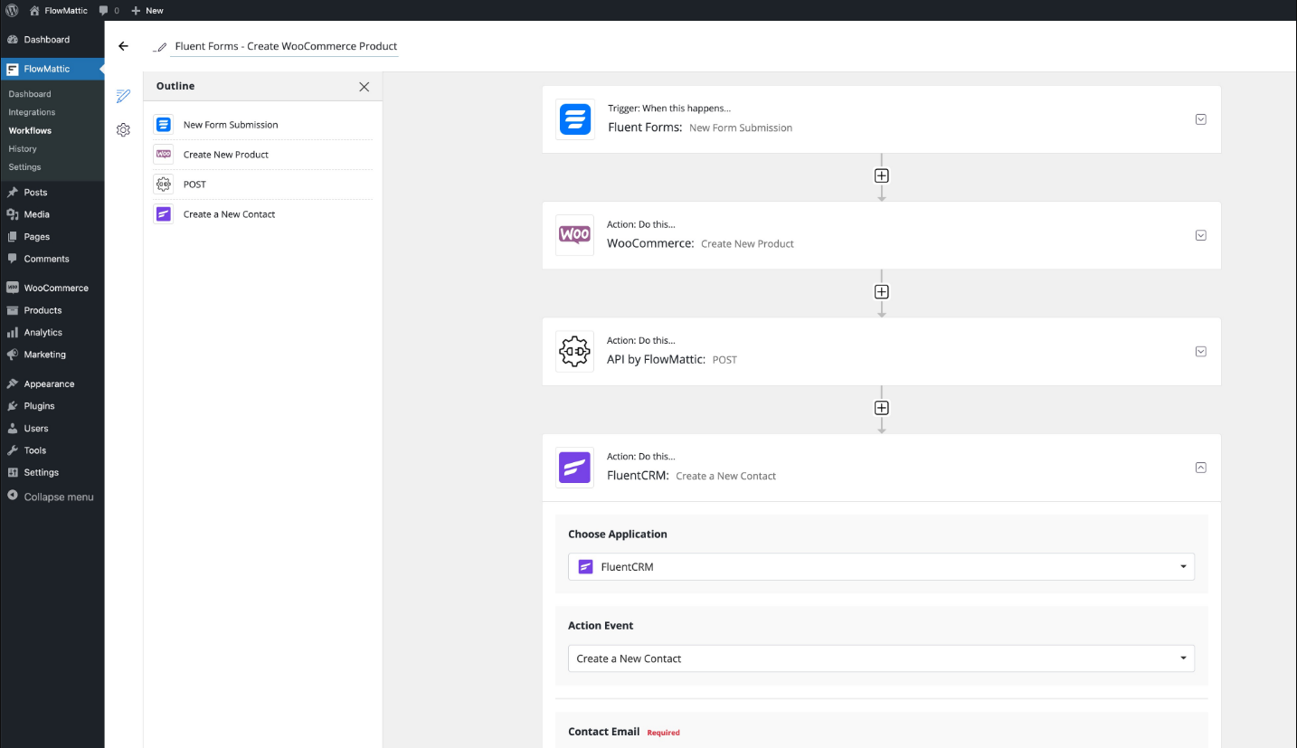The height and width of the screenshot is (748, 1297).
Task: Add a step below the WooCommerce action
Action: tap(882, 292)
